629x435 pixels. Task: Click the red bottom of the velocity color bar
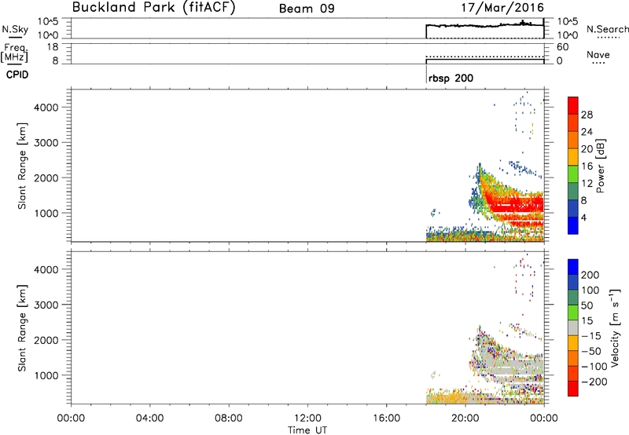573,389
